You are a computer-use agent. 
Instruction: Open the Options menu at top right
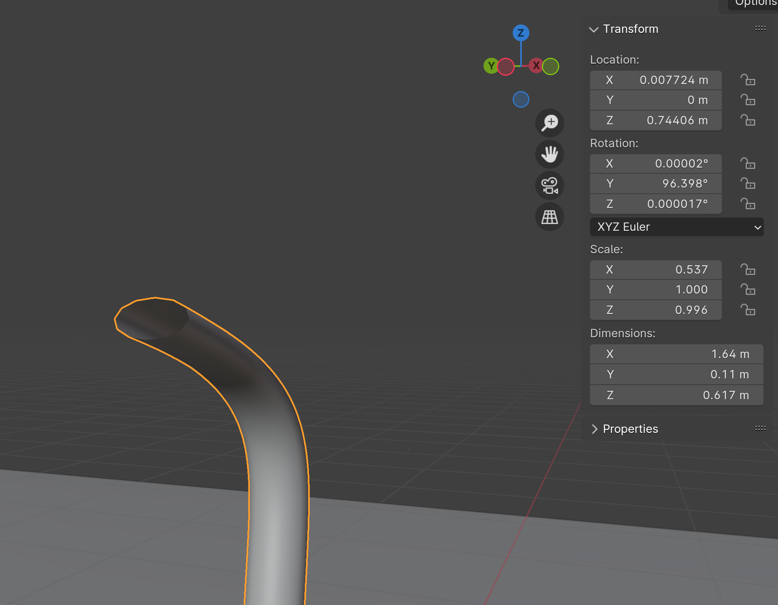click(753, 3)
